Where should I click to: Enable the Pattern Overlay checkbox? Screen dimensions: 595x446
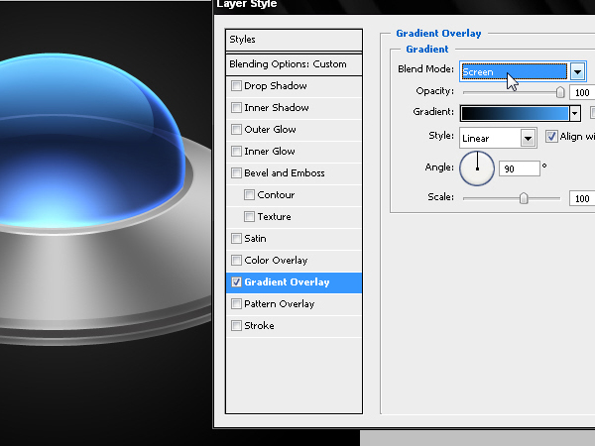236,304
